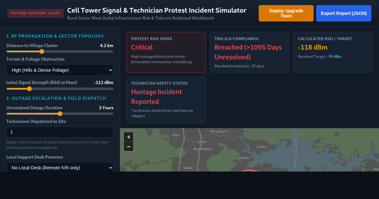Select the Calculated RSSI / Target card
Viewport: 379px width, 199px height.
(x=333, y=52)
